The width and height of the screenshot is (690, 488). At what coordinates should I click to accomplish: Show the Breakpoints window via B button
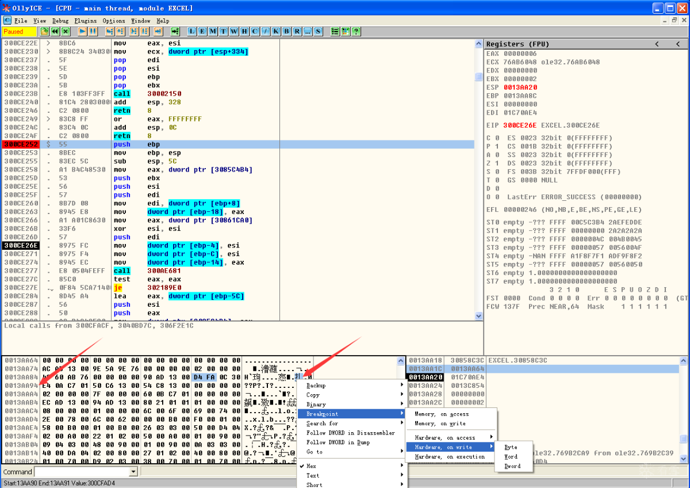pos(286,31)
